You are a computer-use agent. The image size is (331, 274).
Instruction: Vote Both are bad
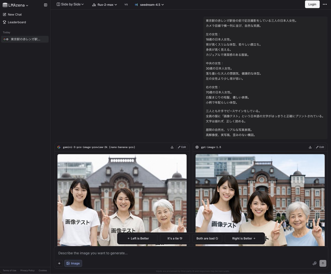tap(207, 238)
